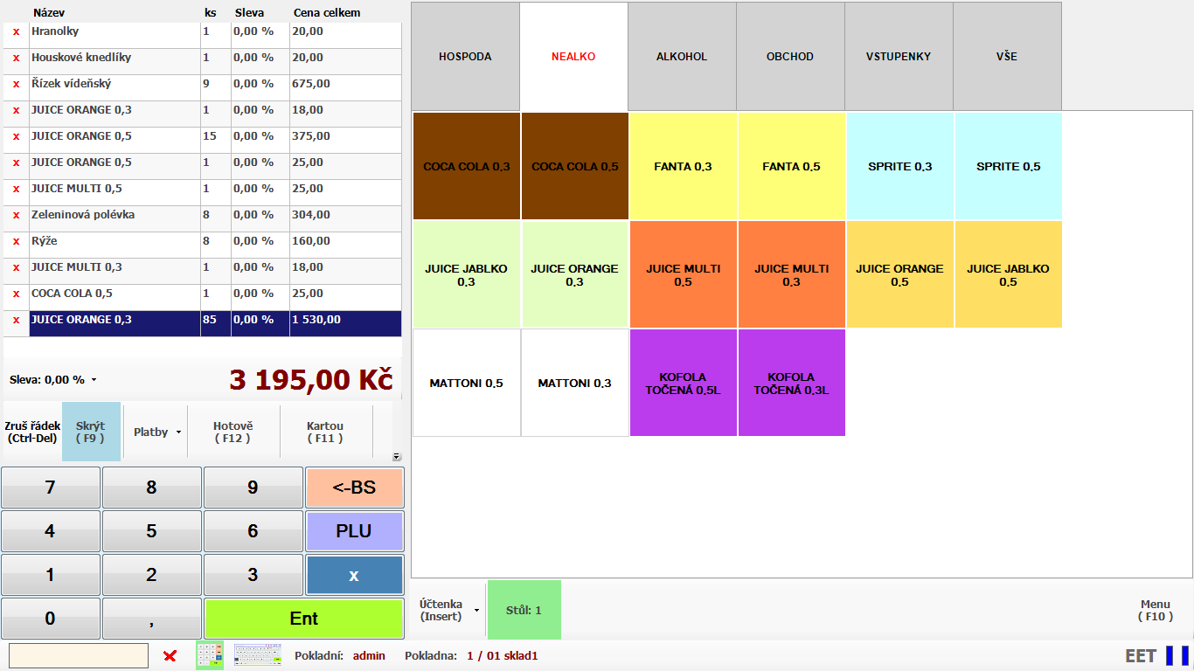Add MATTONI 0,5 to order
The width and height of the screenshot is (1194, 671).
(x=467, y=383)
